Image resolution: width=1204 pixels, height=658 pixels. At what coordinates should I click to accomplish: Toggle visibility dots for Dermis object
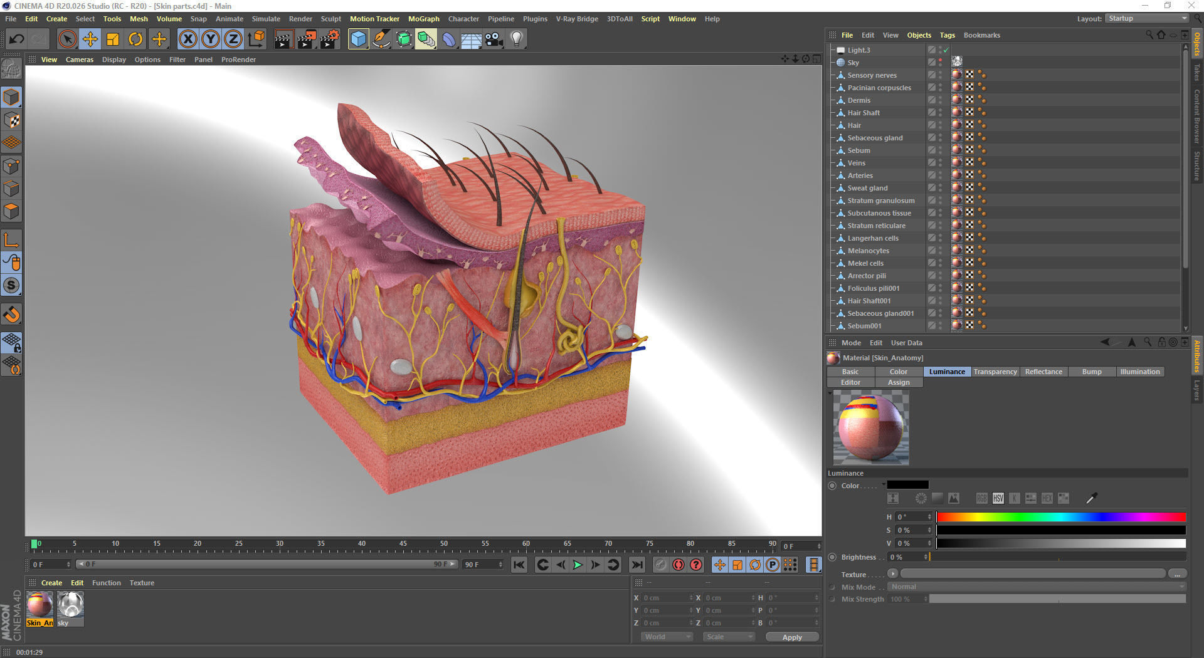[x=940, y=100]
